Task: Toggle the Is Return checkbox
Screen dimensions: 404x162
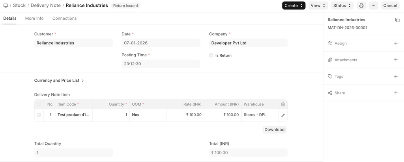Action: coord(211,55)
